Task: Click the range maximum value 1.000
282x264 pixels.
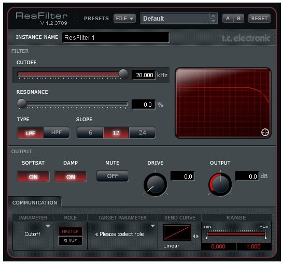Action: (254, 246)
